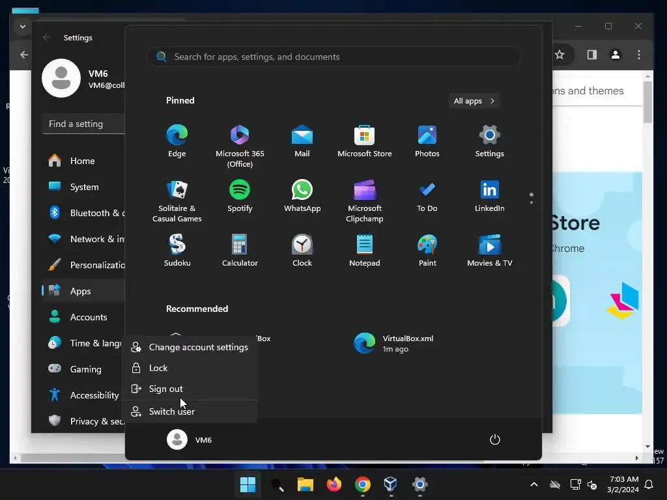Switch to Chrome on the taskbar
This screenshot has width=667, height=500.
362,484
